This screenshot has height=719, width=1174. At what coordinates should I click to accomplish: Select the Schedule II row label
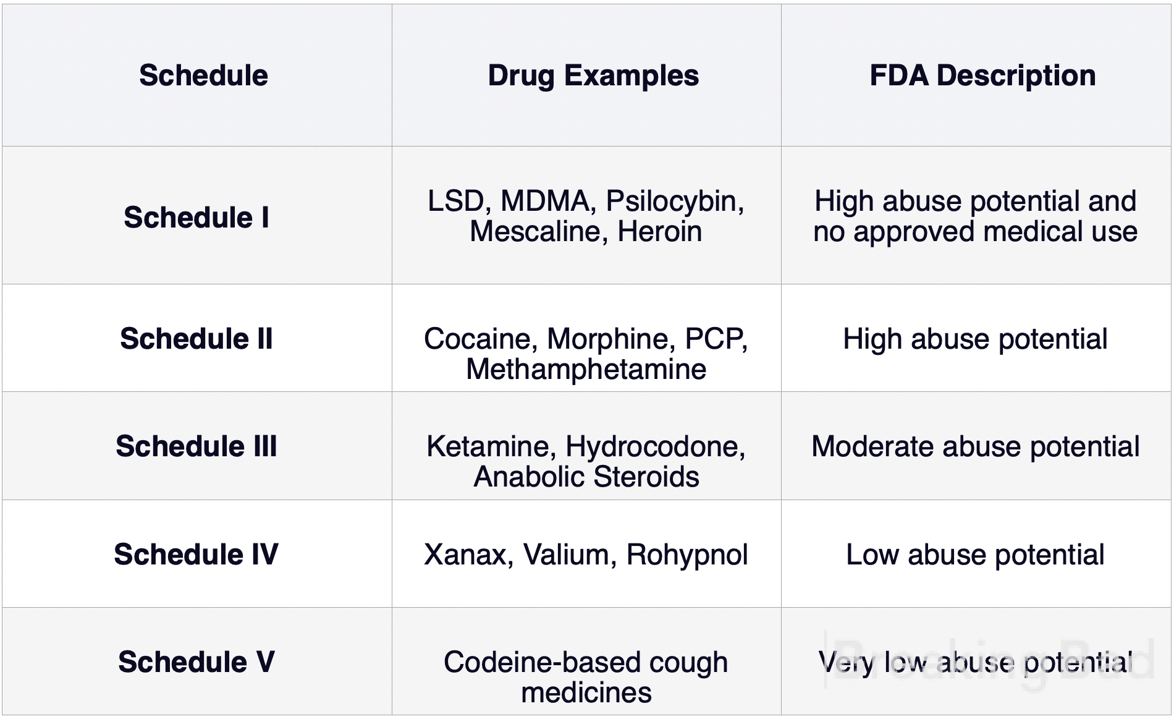(196, 339)
